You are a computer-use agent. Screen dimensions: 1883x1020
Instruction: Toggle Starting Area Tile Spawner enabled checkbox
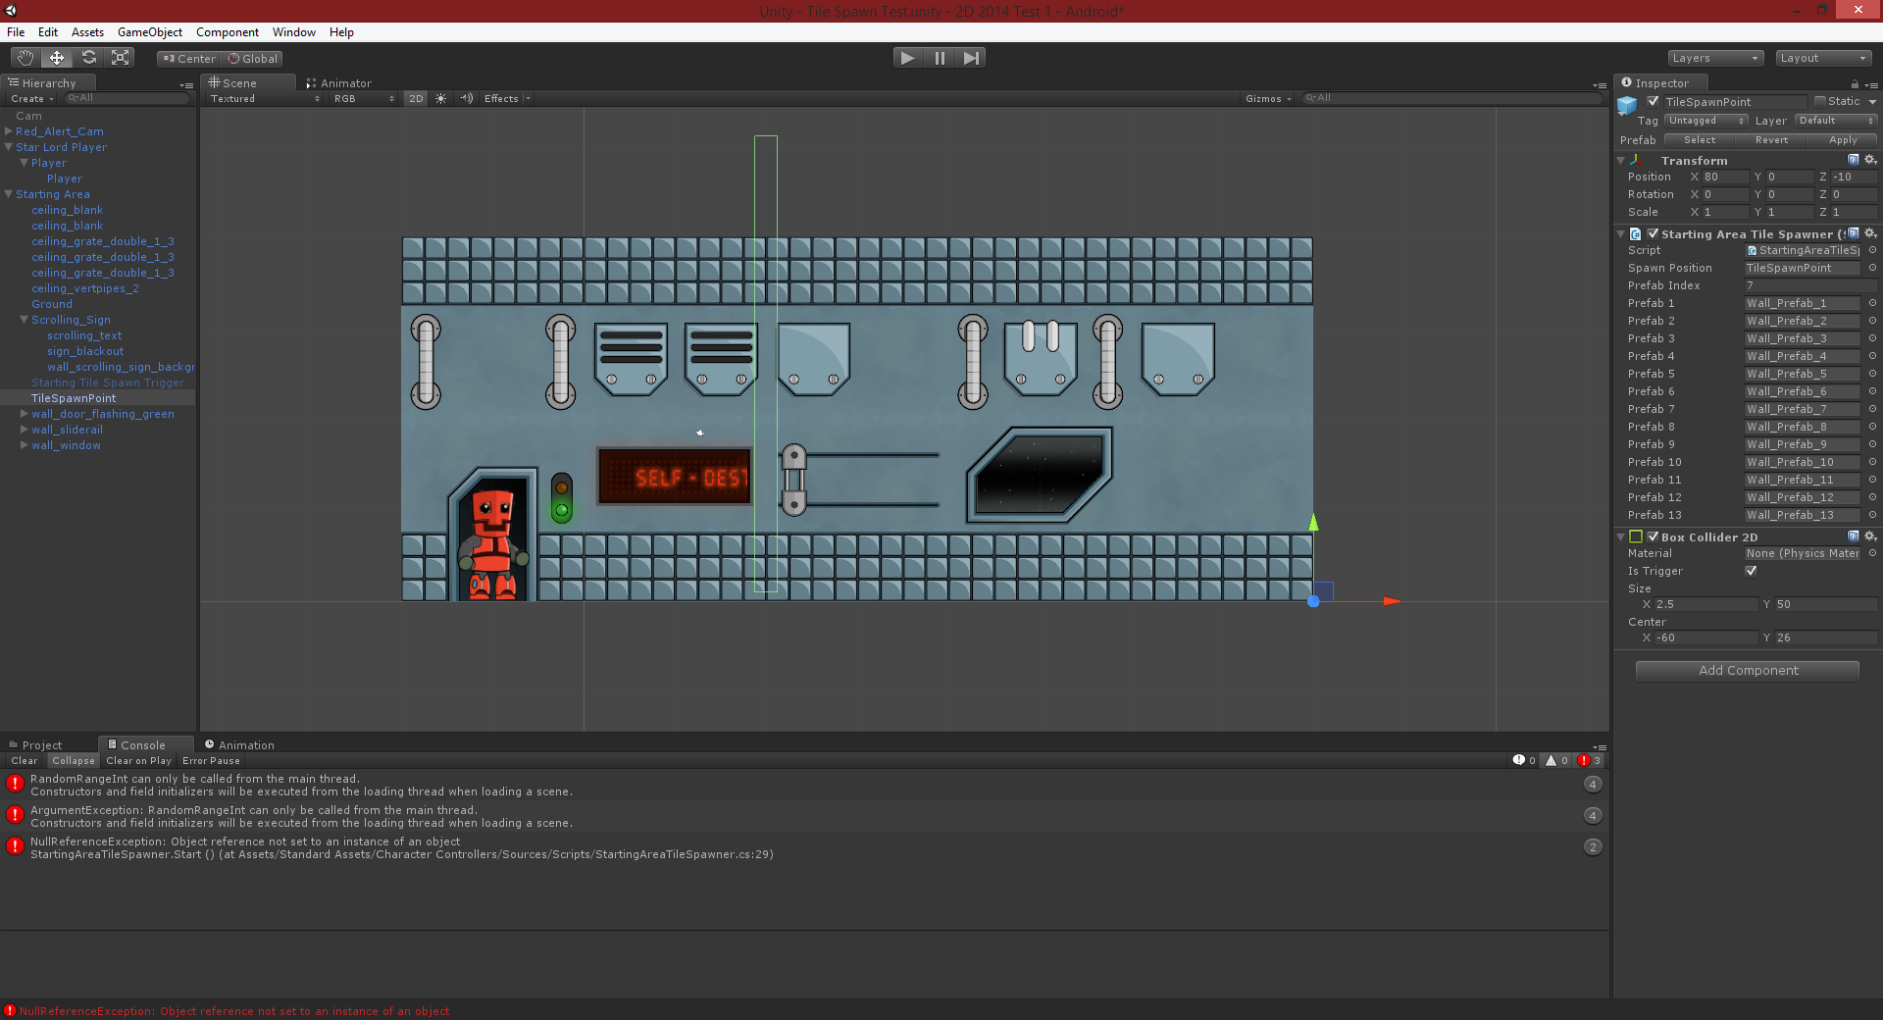tap(1654, 233)
